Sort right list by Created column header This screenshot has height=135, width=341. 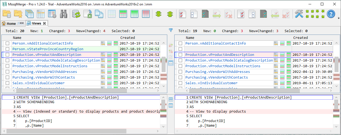pyautogui.click(x=300, y=38)
